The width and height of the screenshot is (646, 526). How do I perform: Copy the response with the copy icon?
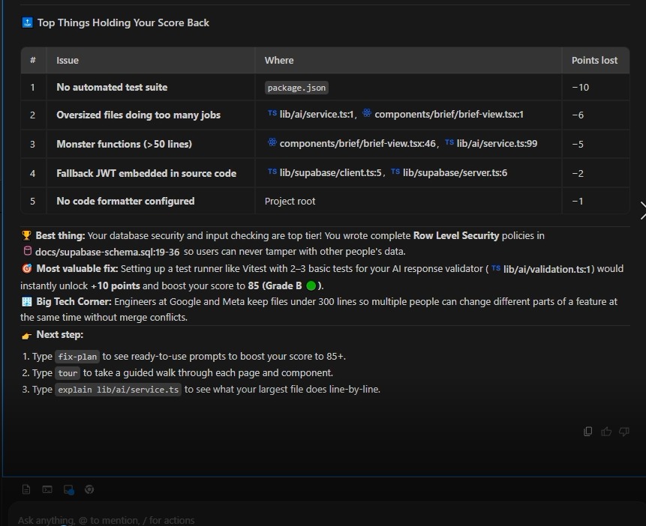588,432
